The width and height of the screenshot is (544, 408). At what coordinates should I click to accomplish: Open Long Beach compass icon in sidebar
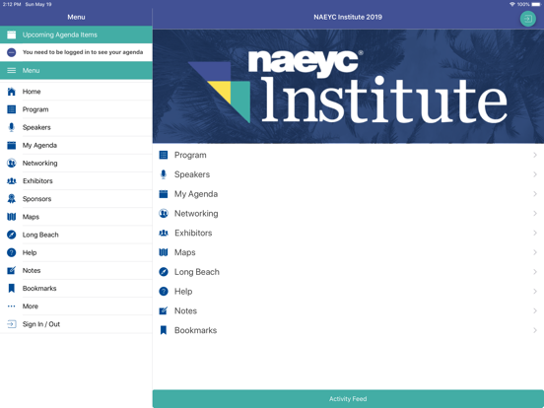click(12, 235)
